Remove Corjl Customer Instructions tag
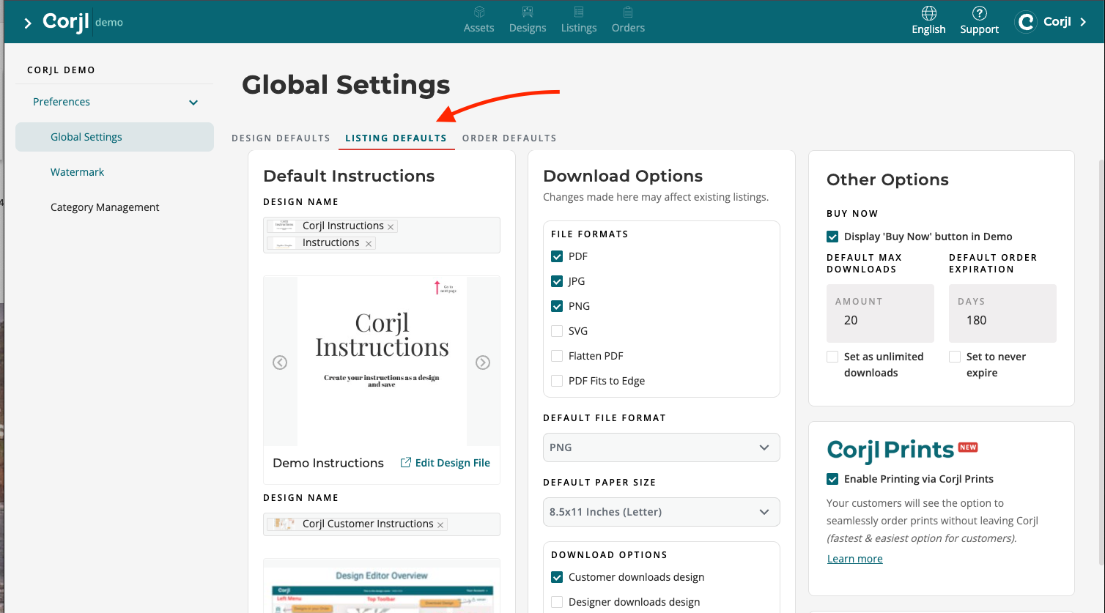The width and height of the screenshot is (1105, 613). point(440,525)
